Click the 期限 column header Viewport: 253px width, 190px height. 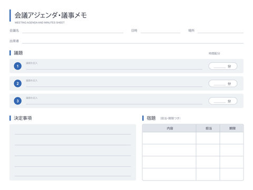coord(232,128)
